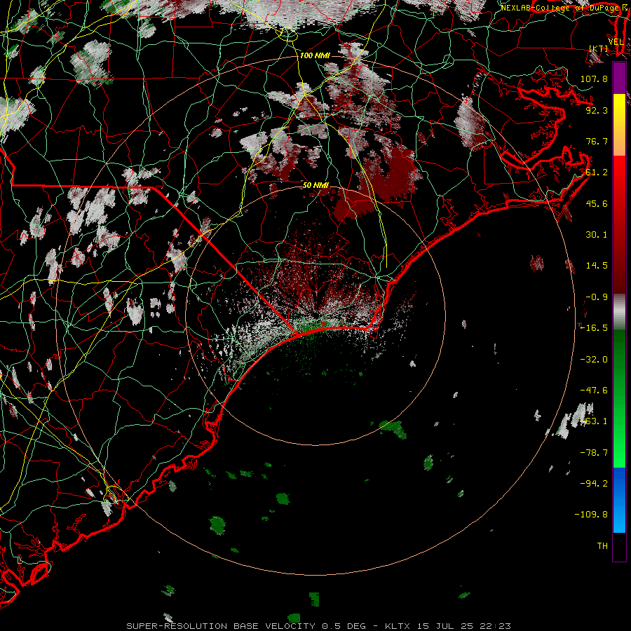Click the -109.8 velocity scale value
Screen dimensions: 631x631
[x=591, y=515]
